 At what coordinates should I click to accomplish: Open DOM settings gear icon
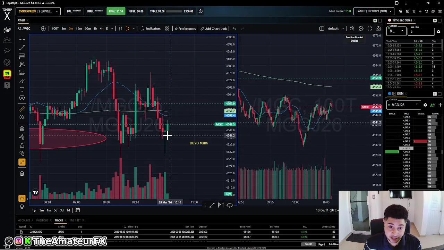tap(425, 105)
